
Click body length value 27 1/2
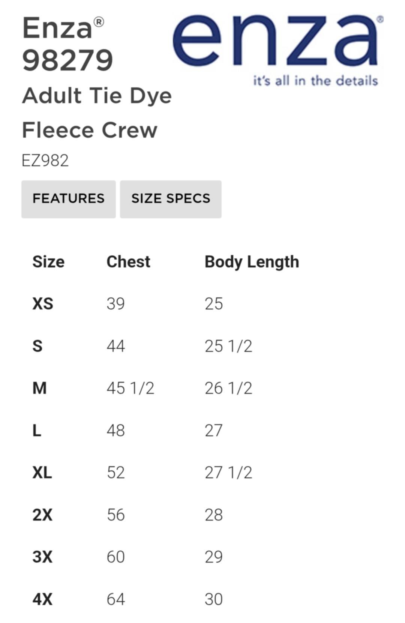(228, 473)
